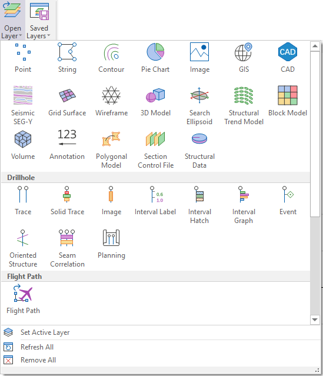Open the Seam Correlation layer
Image resolution: width=323 pixels, height=376 pixels.
[67, 248]
